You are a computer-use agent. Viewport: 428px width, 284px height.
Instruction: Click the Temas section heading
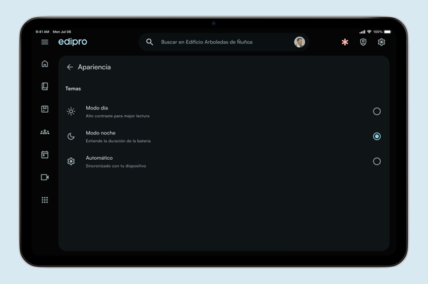pos(73,89)
